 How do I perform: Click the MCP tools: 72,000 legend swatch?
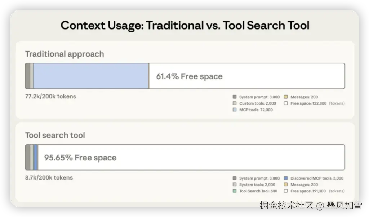click(x=235, y=110)
